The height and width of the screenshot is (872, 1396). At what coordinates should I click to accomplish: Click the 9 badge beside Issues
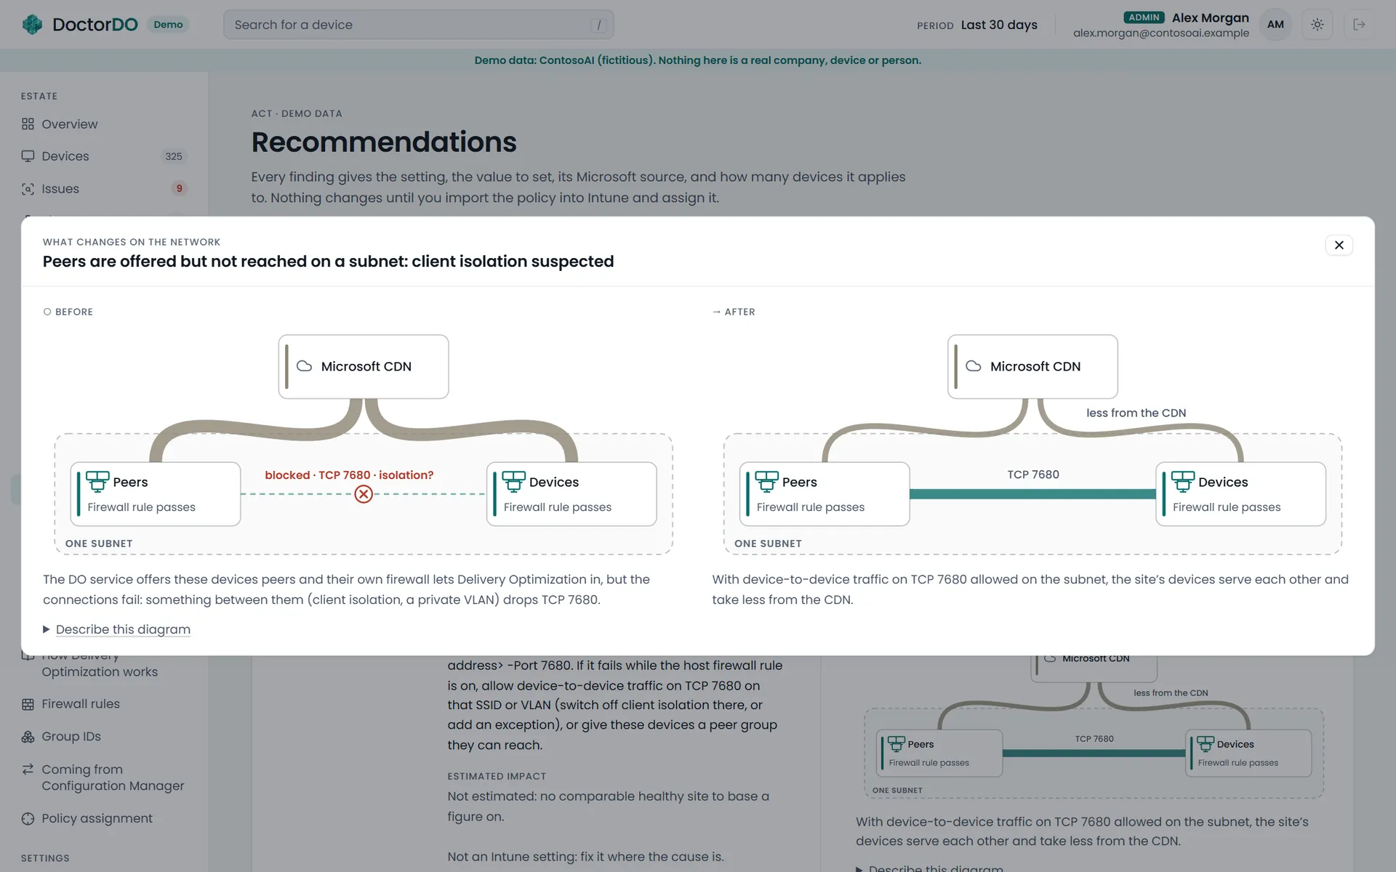(179, 189)
